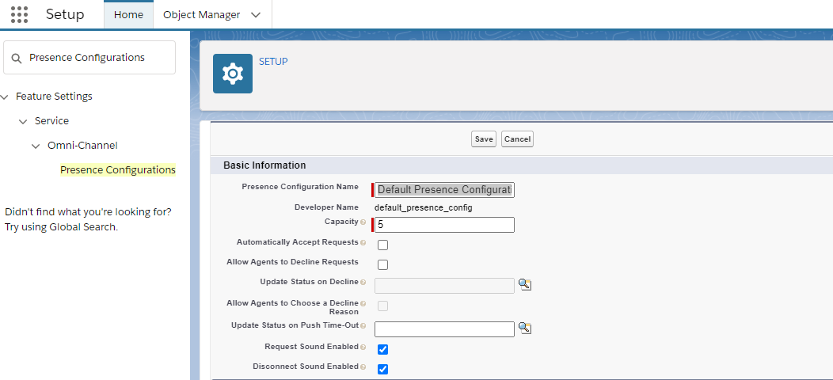This screenshot has width=833, height=380.
Task: Collapse the Omni-Channel tree node
Action: pyautogui.click(x=36, y=146)
